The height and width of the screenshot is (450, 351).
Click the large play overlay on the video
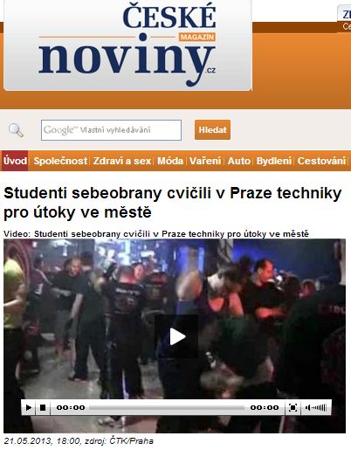coord(176,336)
